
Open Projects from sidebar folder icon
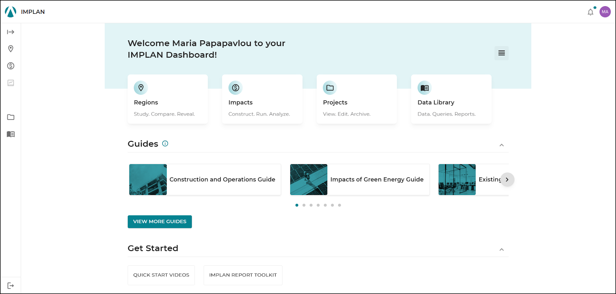tap(10, 117)
